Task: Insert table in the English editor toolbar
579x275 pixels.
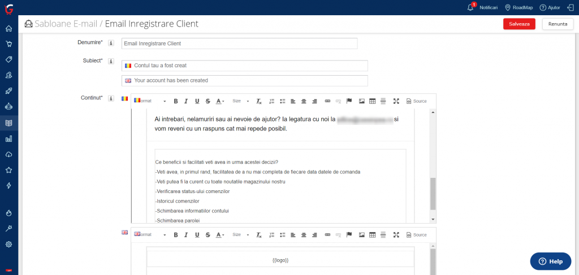Action: coord(373,235)
